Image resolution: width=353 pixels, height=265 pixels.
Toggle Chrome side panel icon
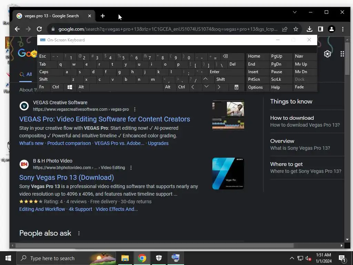click(321, 29)
